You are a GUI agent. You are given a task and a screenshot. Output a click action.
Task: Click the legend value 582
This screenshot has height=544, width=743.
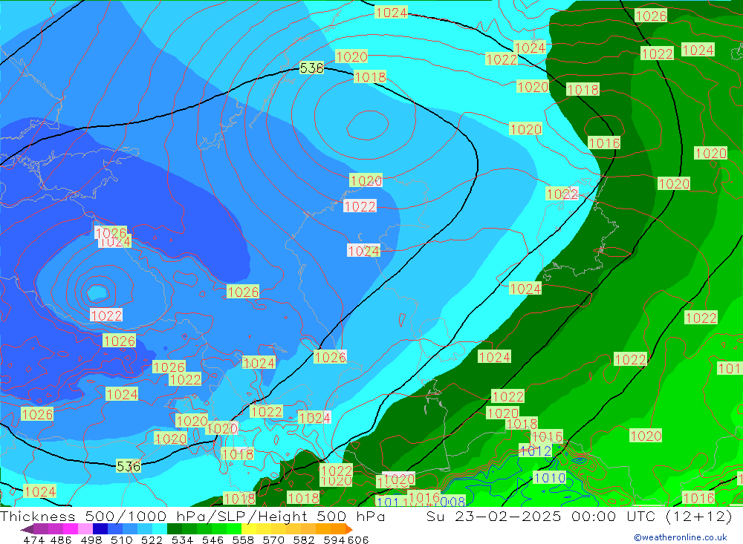tap(304, 540)
